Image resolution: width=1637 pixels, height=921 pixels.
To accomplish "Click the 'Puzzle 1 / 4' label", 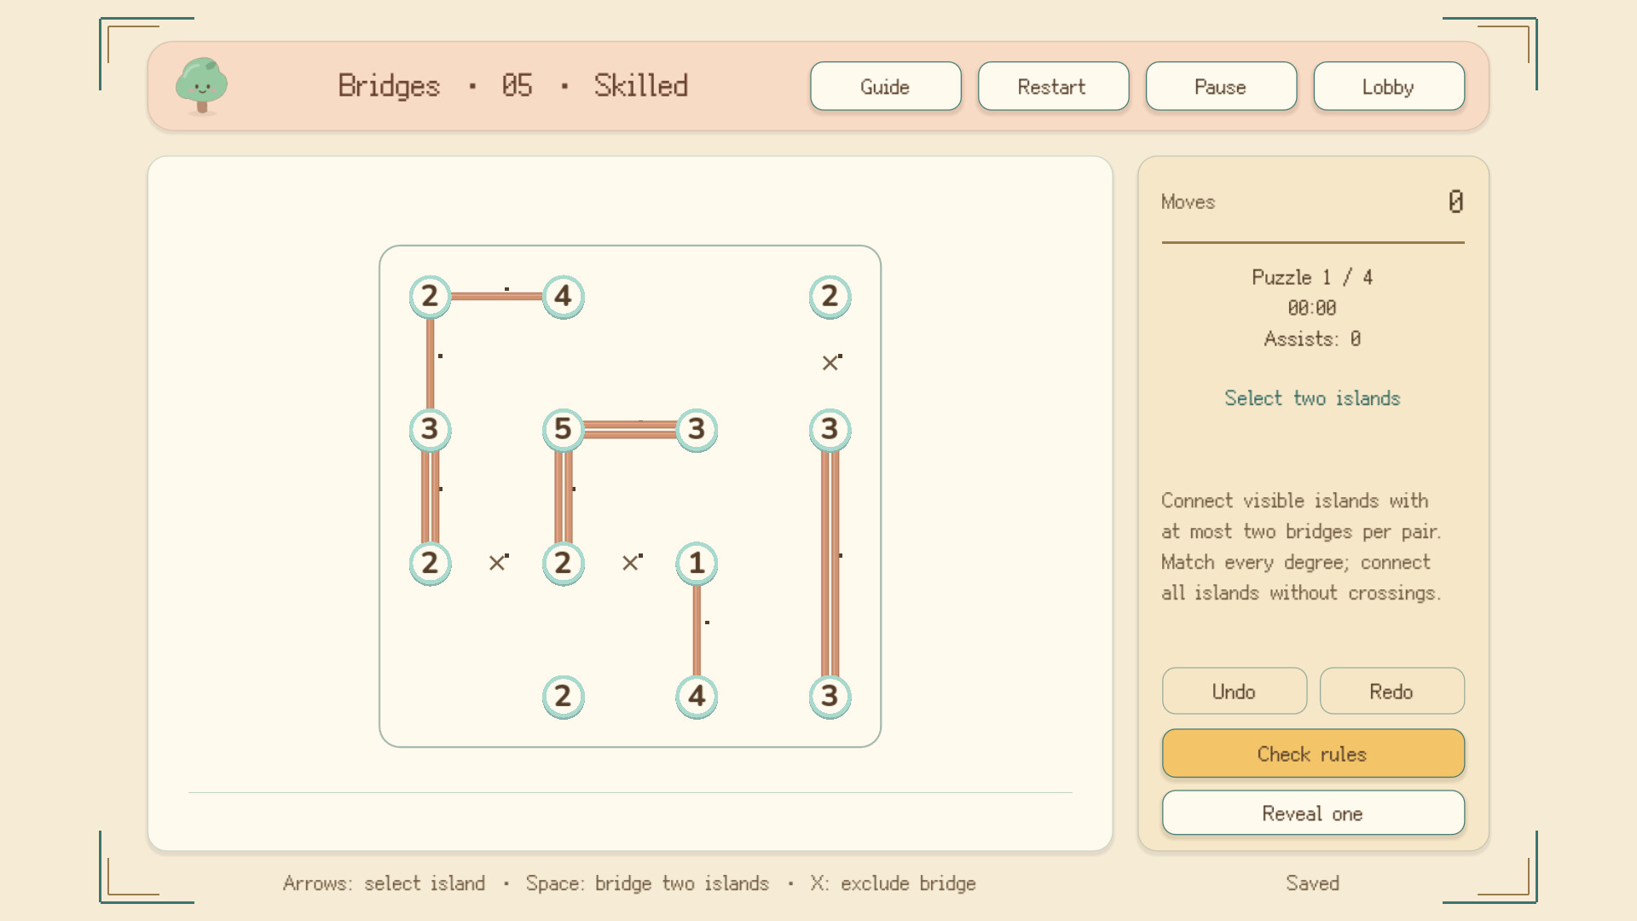I will tap(1312, 277).
